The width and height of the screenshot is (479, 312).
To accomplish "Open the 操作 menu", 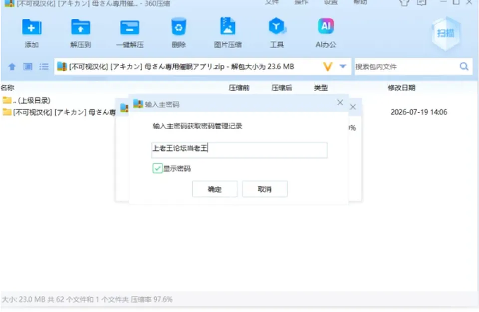I will click(301, 2).
